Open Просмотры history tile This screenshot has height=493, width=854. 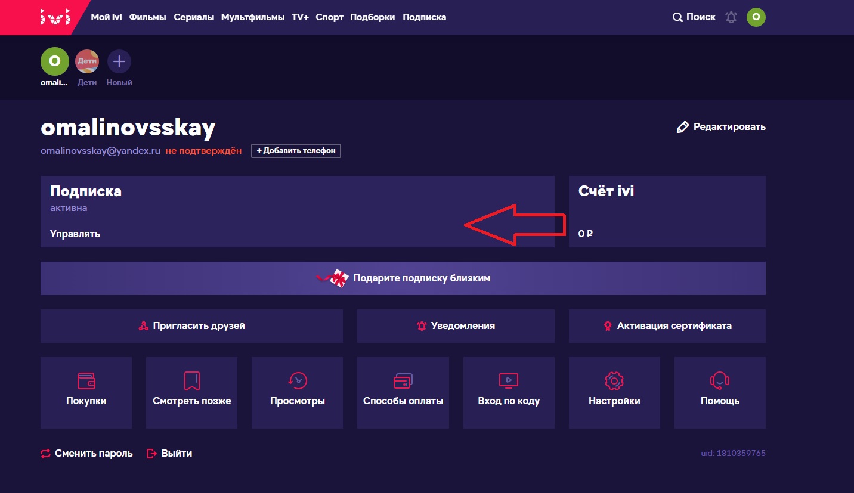click(x=298, y=393)
